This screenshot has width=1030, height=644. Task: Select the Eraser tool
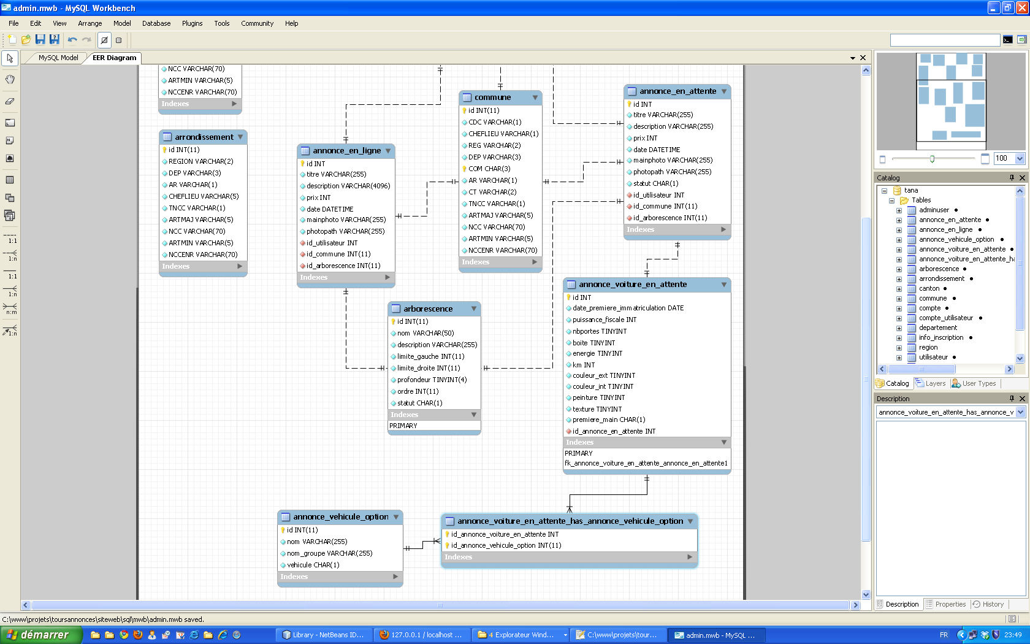pos(10,101)
